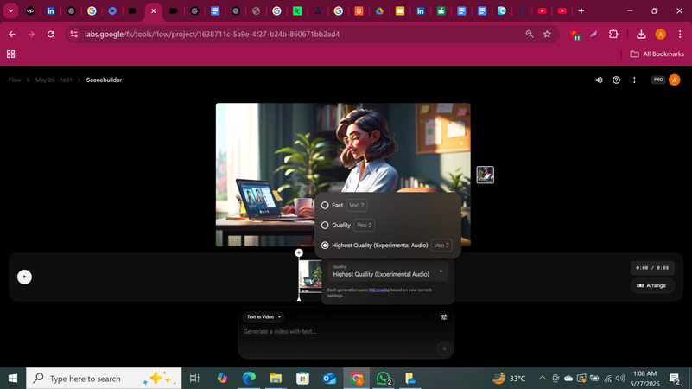
Task: Open the 100 credits link
Action: tap(378, 290)
